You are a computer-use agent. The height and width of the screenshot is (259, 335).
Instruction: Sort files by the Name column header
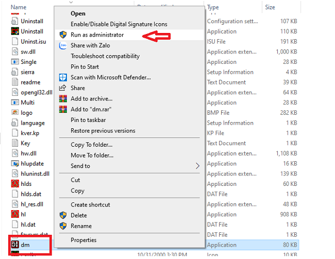(19, 7)
